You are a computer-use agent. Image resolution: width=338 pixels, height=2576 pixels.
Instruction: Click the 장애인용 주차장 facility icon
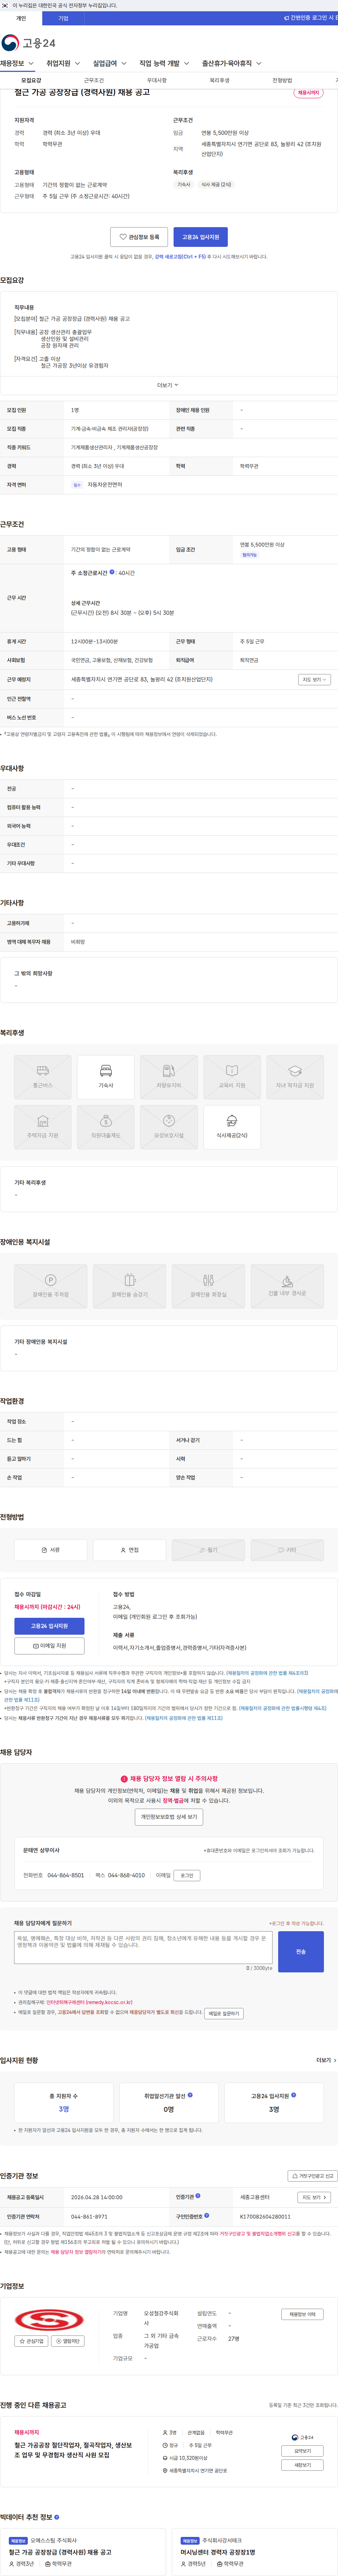click(x=51, y=1286)
